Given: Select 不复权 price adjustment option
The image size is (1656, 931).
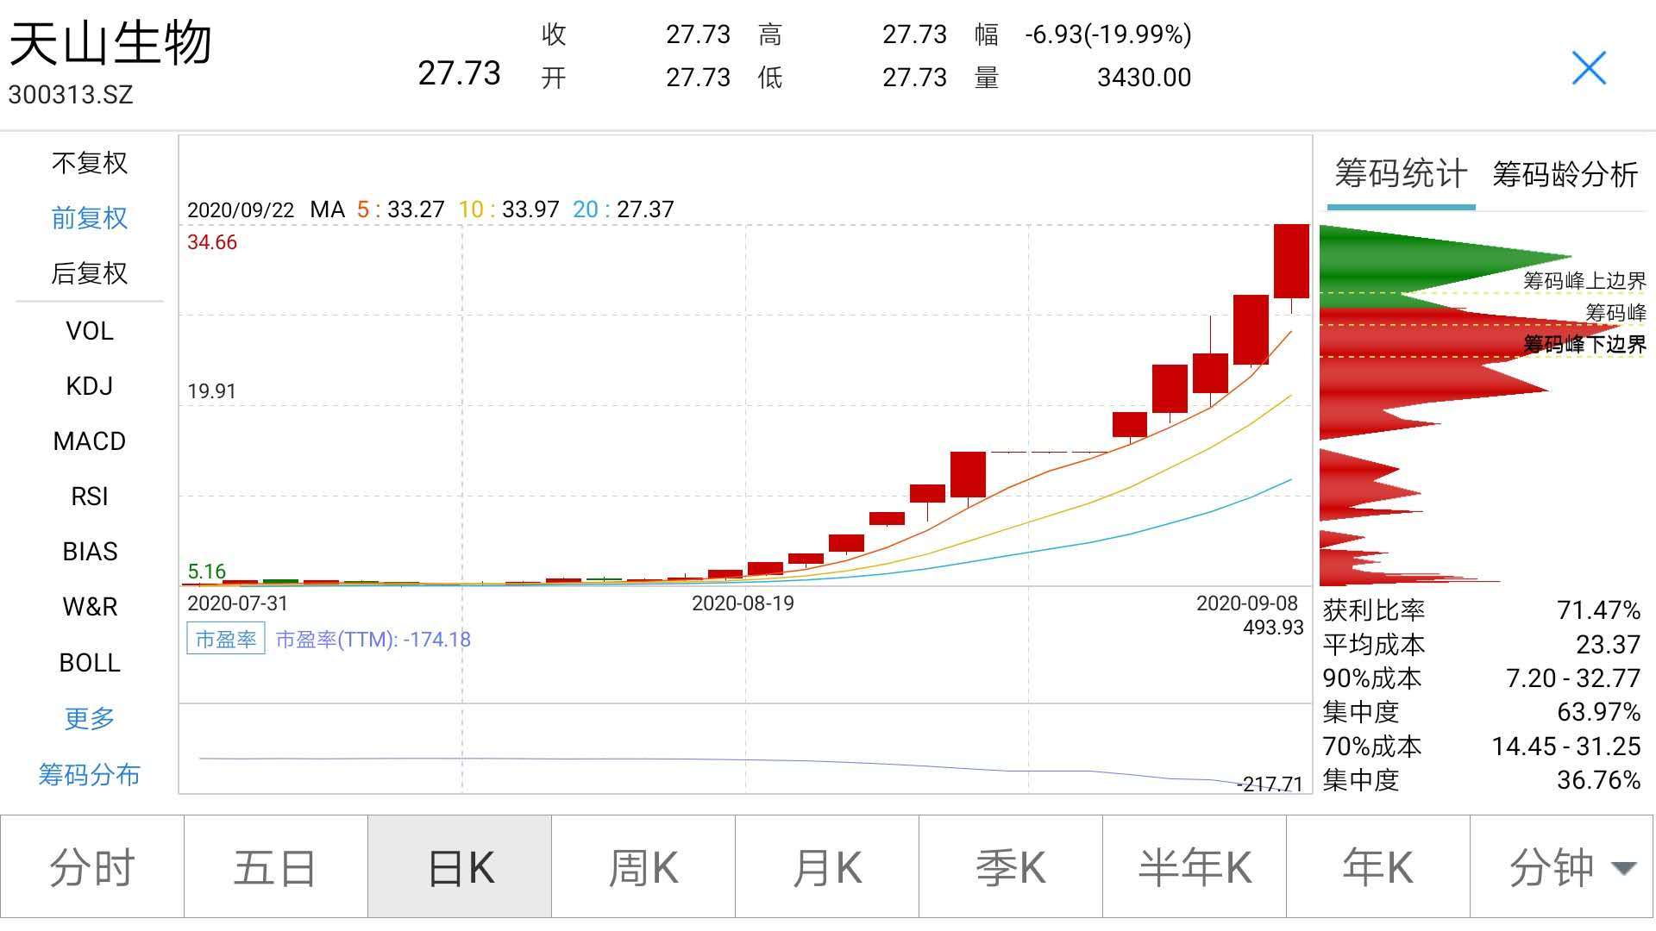Looking at the screenshot, I should (90, 163).
